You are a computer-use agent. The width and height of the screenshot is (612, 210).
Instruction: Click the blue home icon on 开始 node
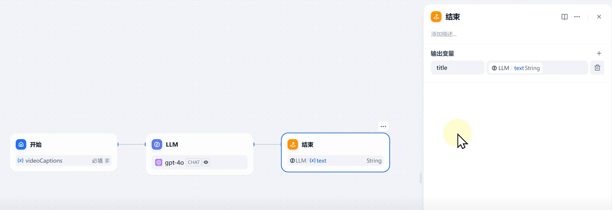tap(20, 144)
